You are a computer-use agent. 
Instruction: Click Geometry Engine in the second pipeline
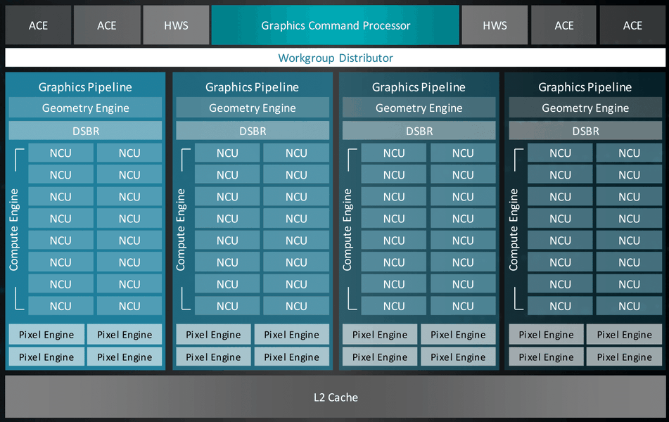(252, 108)
